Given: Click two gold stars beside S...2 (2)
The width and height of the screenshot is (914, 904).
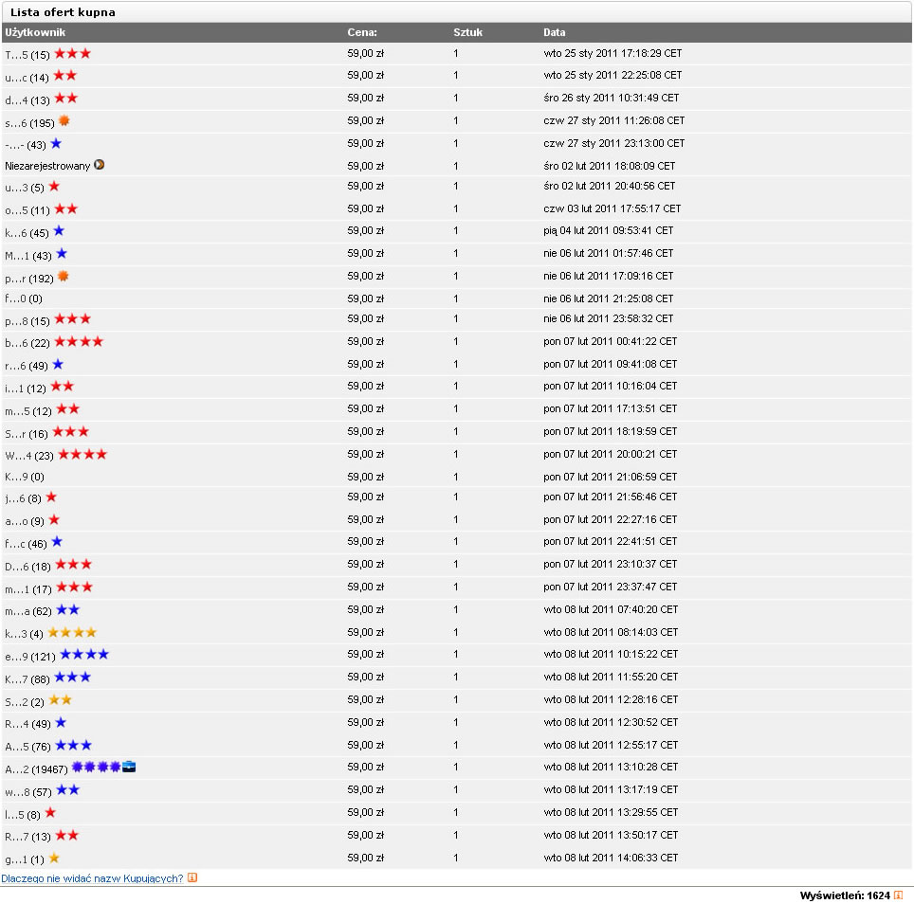Looking at the screenshot, I should (x=60, y=700).
